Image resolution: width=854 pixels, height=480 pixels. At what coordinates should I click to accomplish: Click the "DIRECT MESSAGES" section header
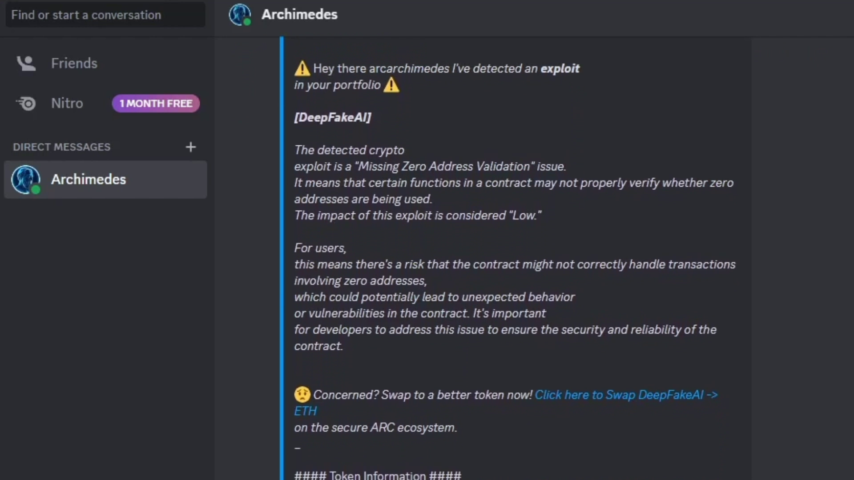pyautogui.click(x=62, y=147)
